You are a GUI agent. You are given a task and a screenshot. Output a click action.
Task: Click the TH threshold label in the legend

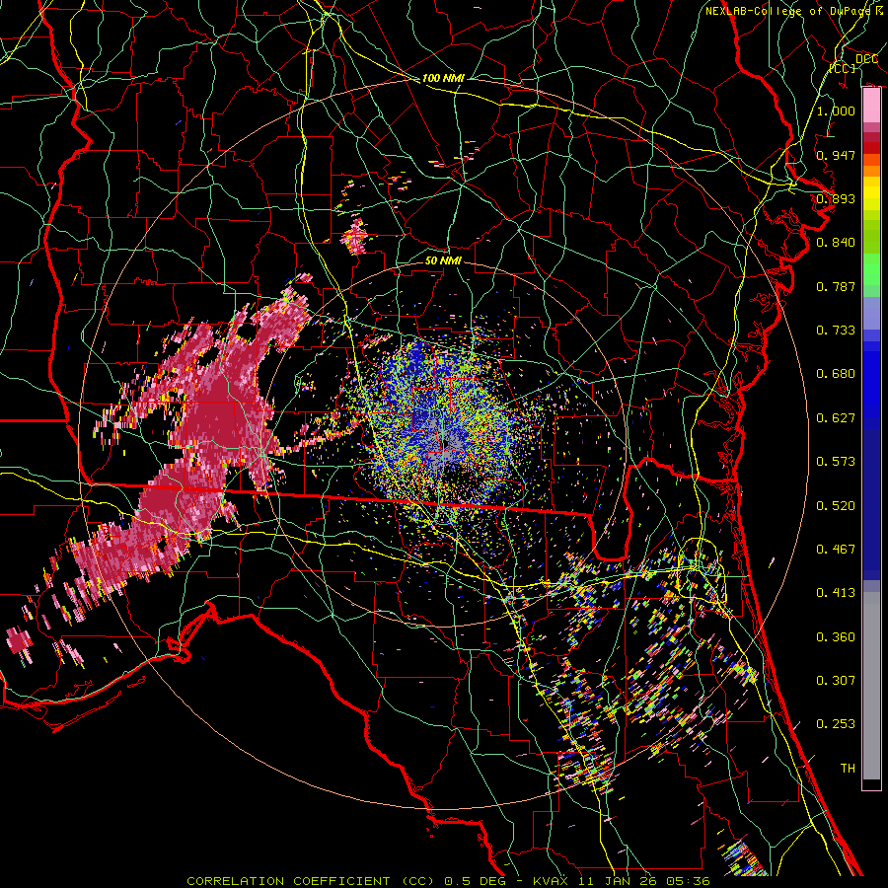click(848, 769)
